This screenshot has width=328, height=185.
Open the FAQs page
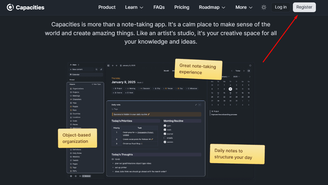pyautogui.click(x=159, y=7)
